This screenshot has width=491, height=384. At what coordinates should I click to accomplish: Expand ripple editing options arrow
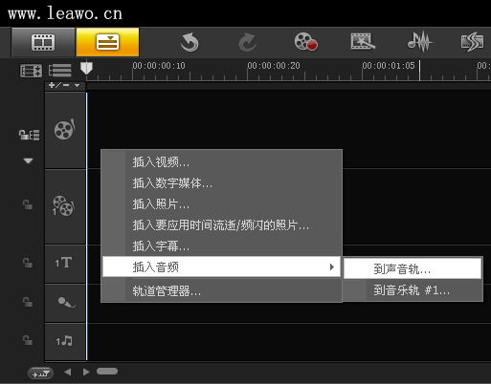coord(28,160)
